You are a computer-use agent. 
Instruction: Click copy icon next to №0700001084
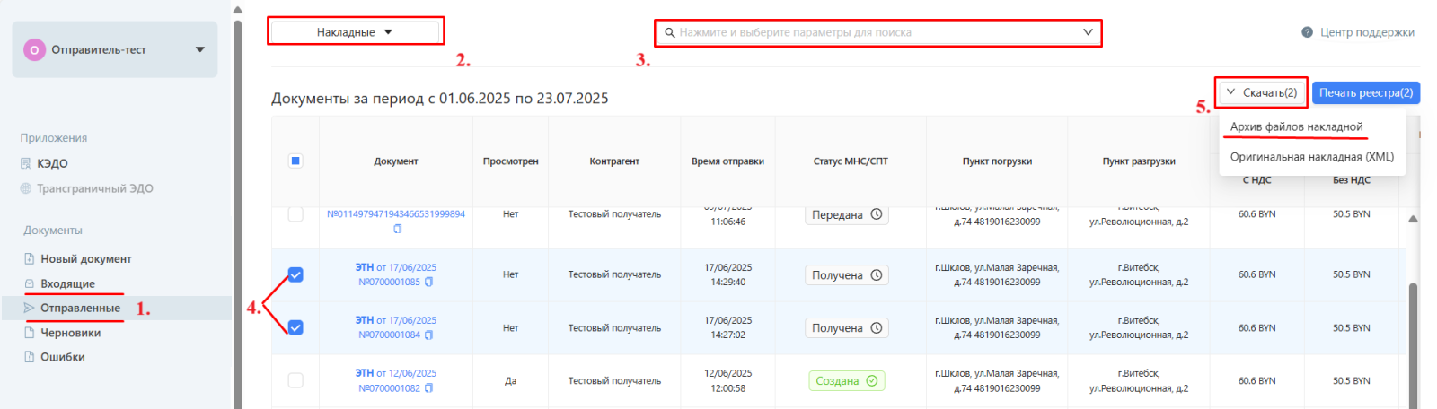[428, 335]
